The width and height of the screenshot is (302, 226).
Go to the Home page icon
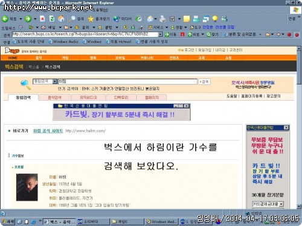61,19
